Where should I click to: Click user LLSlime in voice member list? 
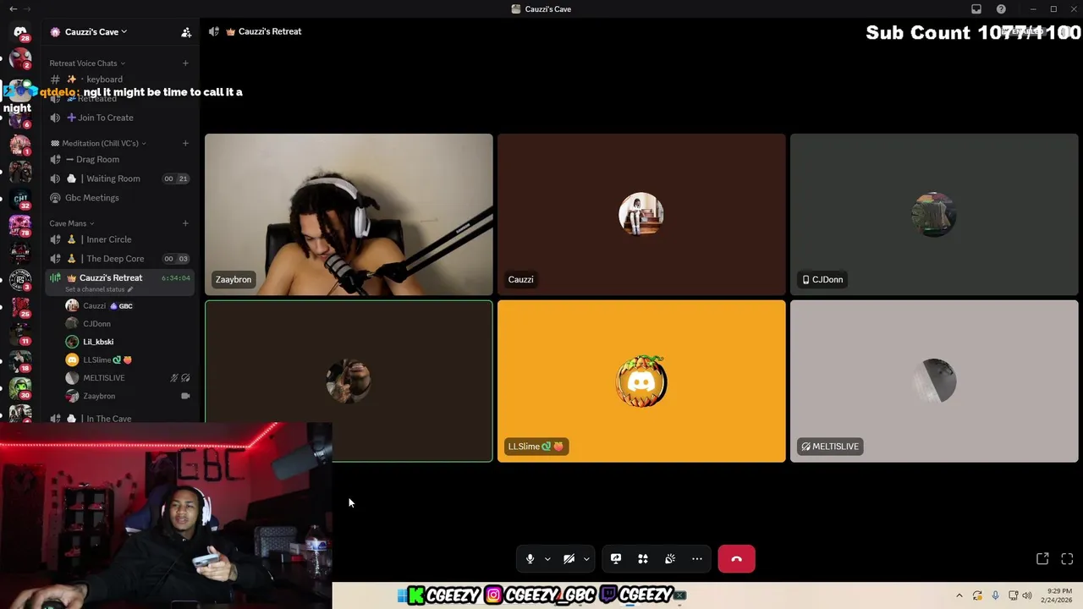click(127, 359)
